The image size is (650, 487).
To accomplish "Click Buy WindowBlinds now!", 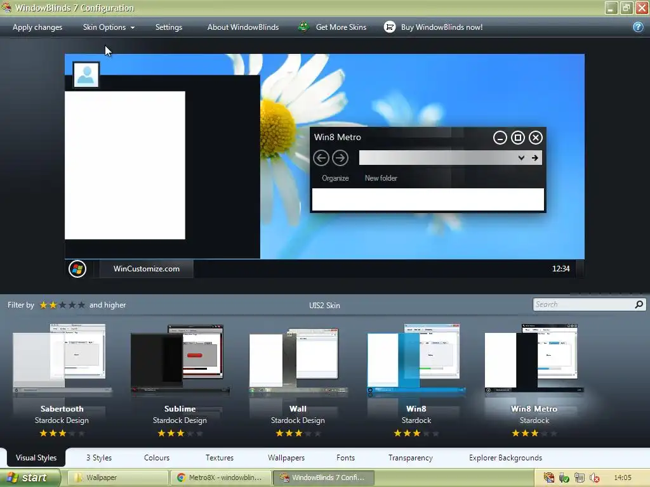I will [442, 27].
